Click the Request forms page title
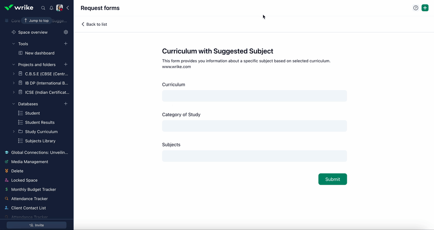 click(x=100, y=8)
